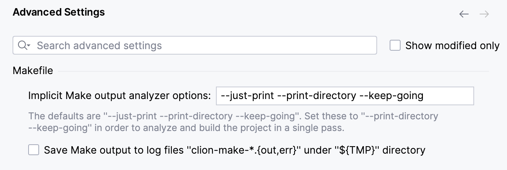Click inside Implicit Make output analyzer options field
The height and width of the screenshot is (170, 507).
(x=344, y=96)
